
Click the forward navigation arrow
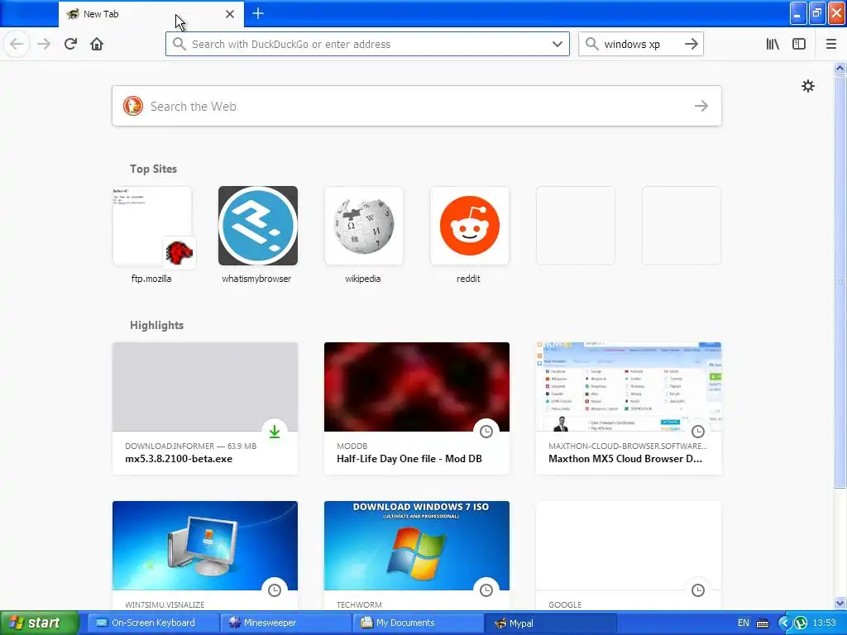[44, 44]
